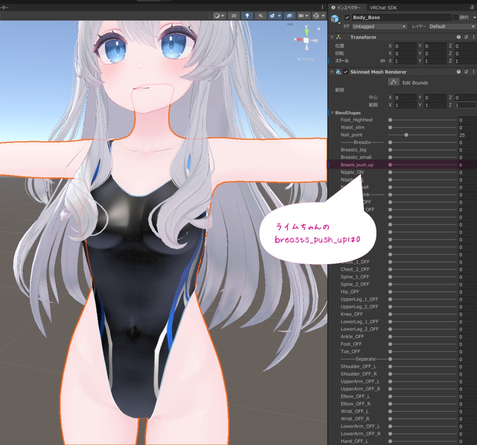
Task: Enable the 静的 static checkbox
Action: click(456, 17)
